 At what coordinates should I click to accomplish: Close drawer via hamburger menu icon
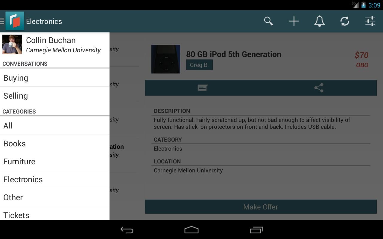tap(2, 21)
